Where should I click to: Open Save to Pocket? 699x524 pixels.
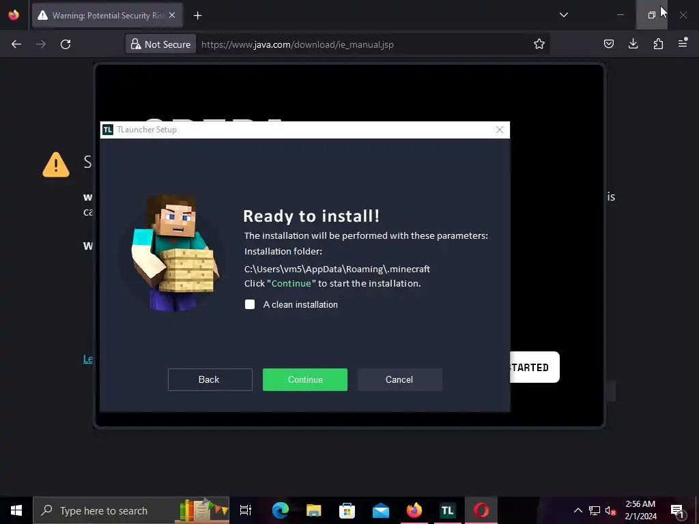click(608, 44)
